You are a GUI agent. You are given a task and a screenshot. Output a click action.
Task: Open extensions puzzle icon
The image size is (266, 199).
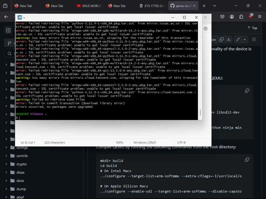241,17
